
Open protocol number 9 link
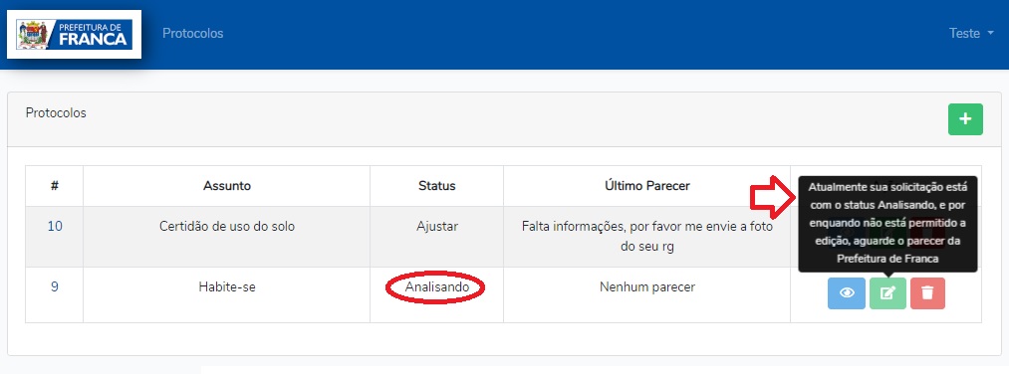(55, 287)
